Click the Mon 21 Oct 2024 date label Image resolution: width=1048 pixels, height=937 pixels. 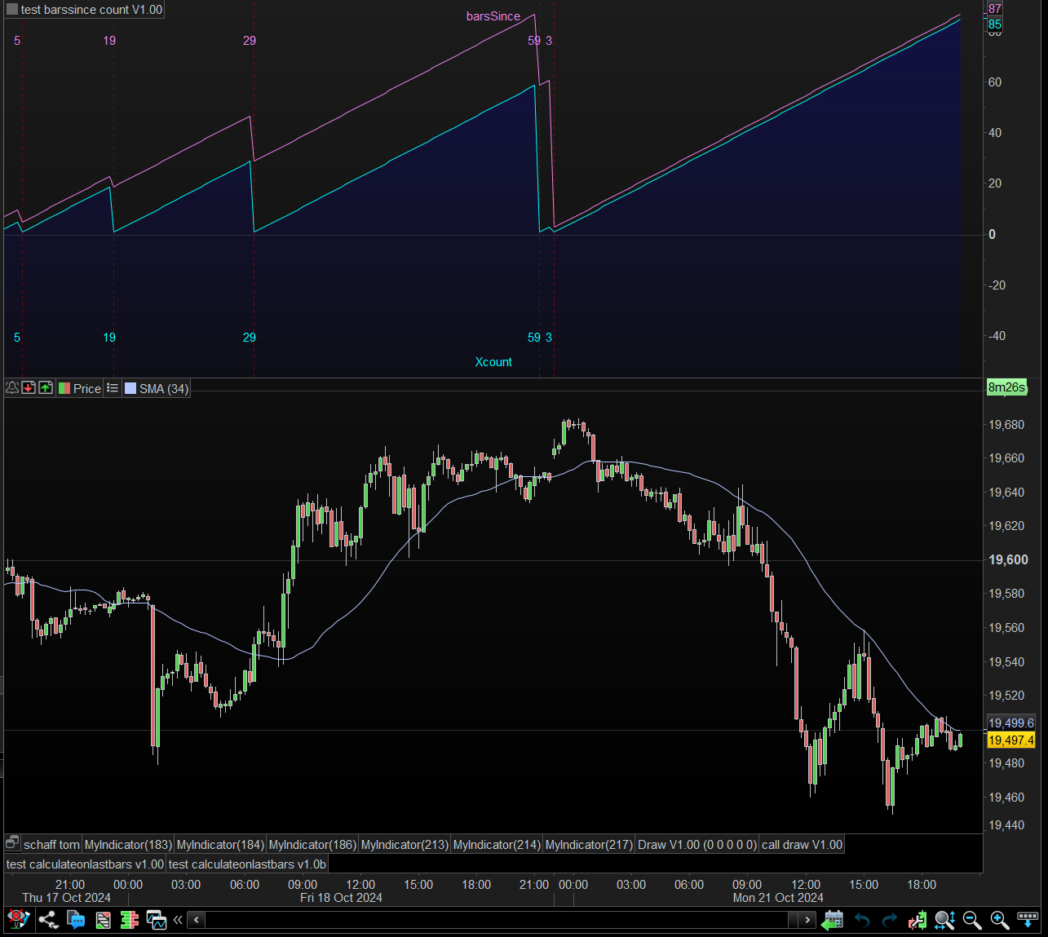pyautogui.click(x=778, y=898)
